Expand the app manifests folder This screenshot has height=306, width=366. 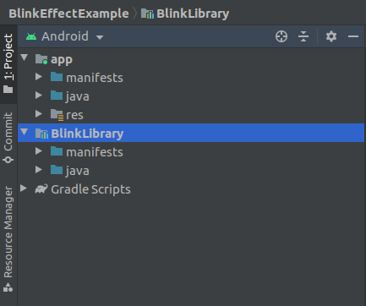pos(39,77)
